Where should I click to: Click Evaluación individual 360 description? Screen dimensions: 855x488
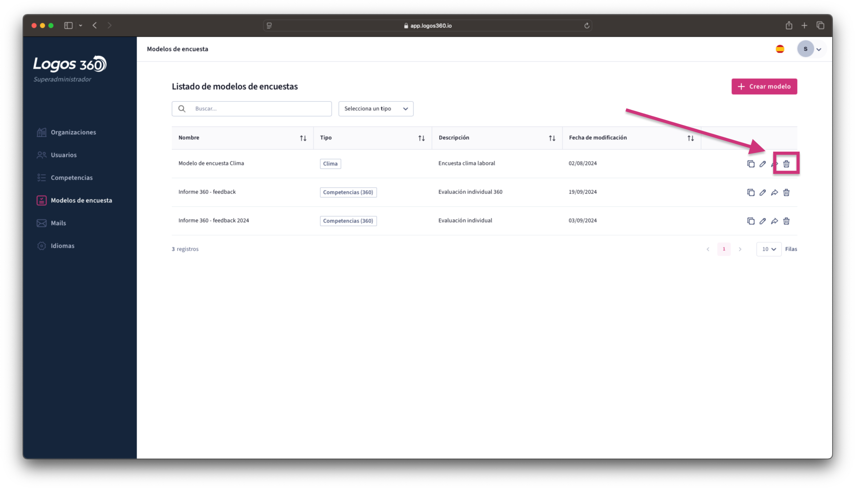[470, 192]
